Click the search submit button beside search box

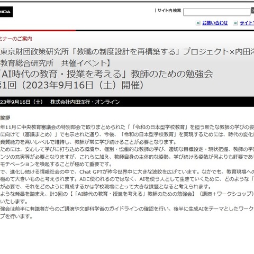(x=252, y=11)
